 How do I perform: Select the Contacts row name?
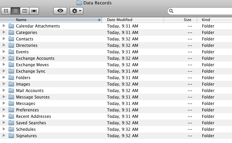click(25, 39)
